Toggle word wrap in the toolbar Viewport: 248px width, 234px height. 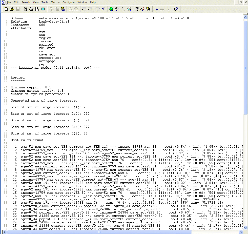pos(97,9)
